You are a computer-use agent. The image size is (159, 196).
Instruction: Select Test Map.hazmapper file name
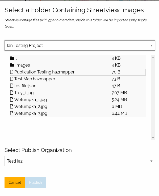(x=35, y=79)
